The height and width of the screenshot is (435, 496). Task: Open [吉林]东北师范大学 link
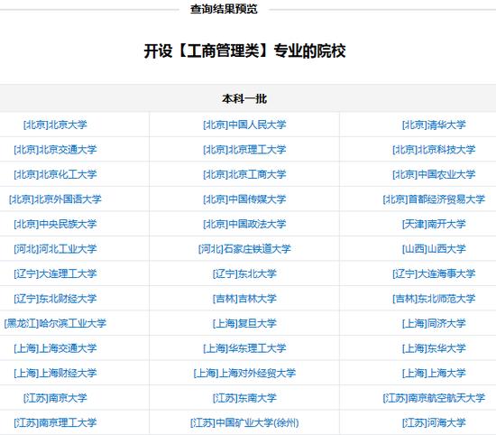click(x=434, y=299)
